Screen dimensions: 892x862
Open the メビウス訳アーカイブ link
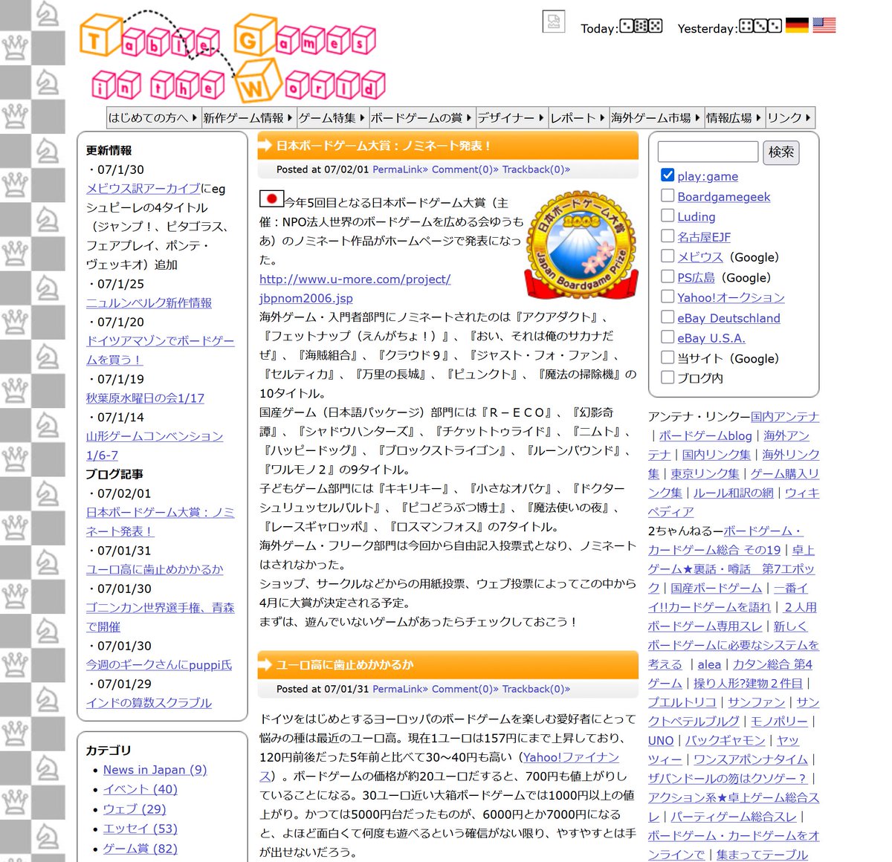pyautogui.click(x=143, y=189)
